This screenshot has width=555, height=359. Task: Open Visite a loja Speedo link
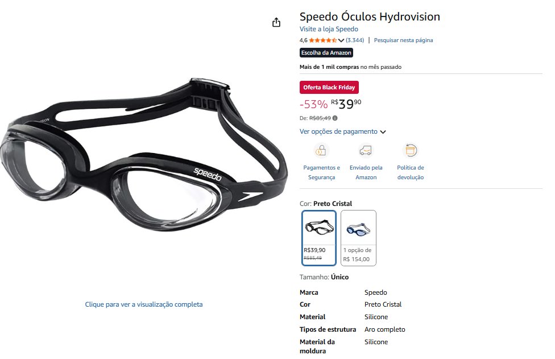(329, 29)
